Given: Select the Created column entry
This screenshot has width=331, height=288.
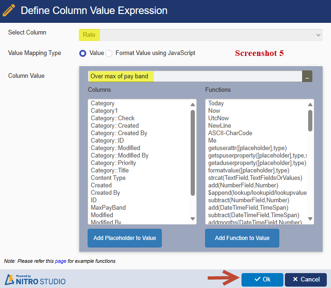Looking at the screenshot, I should [x=101, y=185].
